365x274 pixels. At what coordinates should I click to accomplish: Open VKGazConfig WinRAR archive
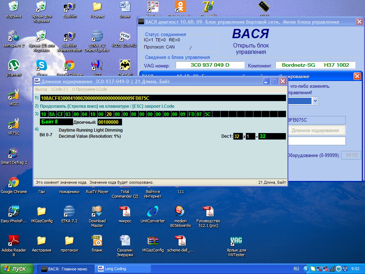(x=153, y=242)
